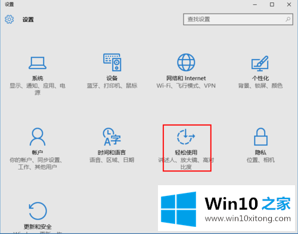298x234 pixels.
Task: Click the 隐私 label text
Action: pos(260,152)
